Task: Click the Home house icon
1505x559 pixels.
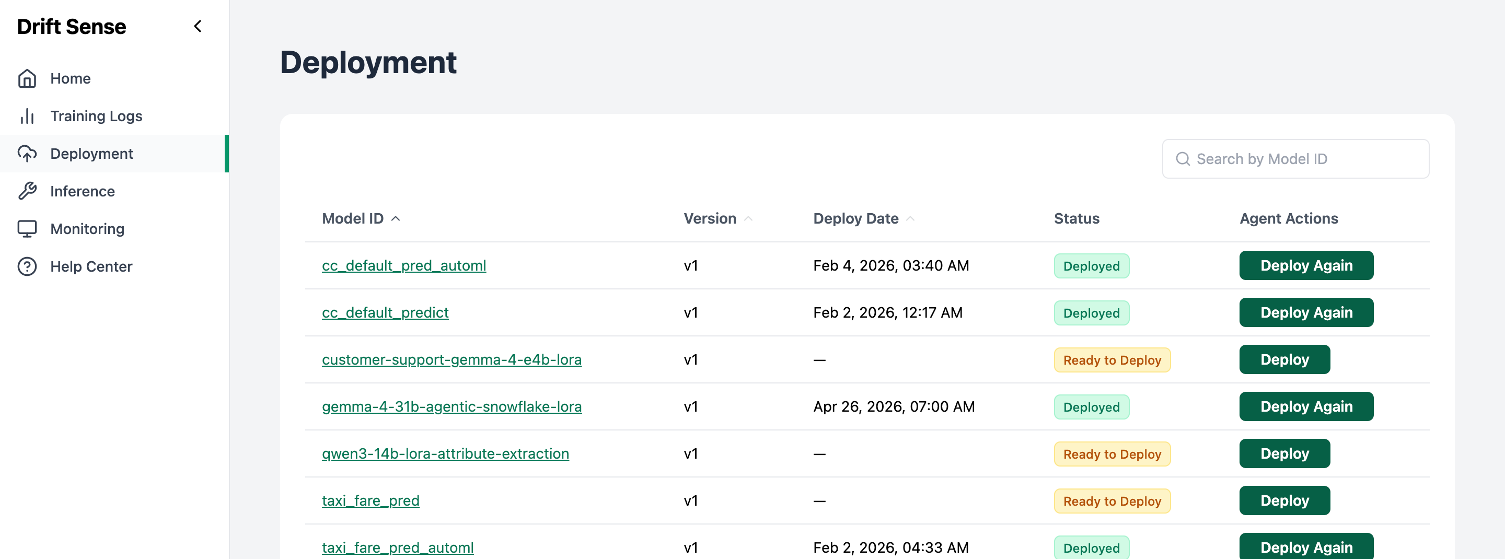Action: (27, 78)
